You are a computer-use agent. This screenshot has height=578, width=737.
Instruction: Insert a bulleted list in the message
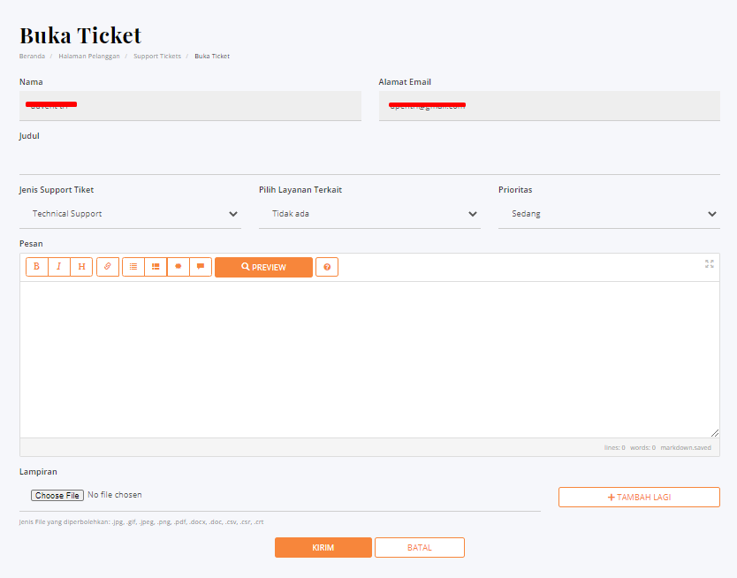click(x=133, y=267)
